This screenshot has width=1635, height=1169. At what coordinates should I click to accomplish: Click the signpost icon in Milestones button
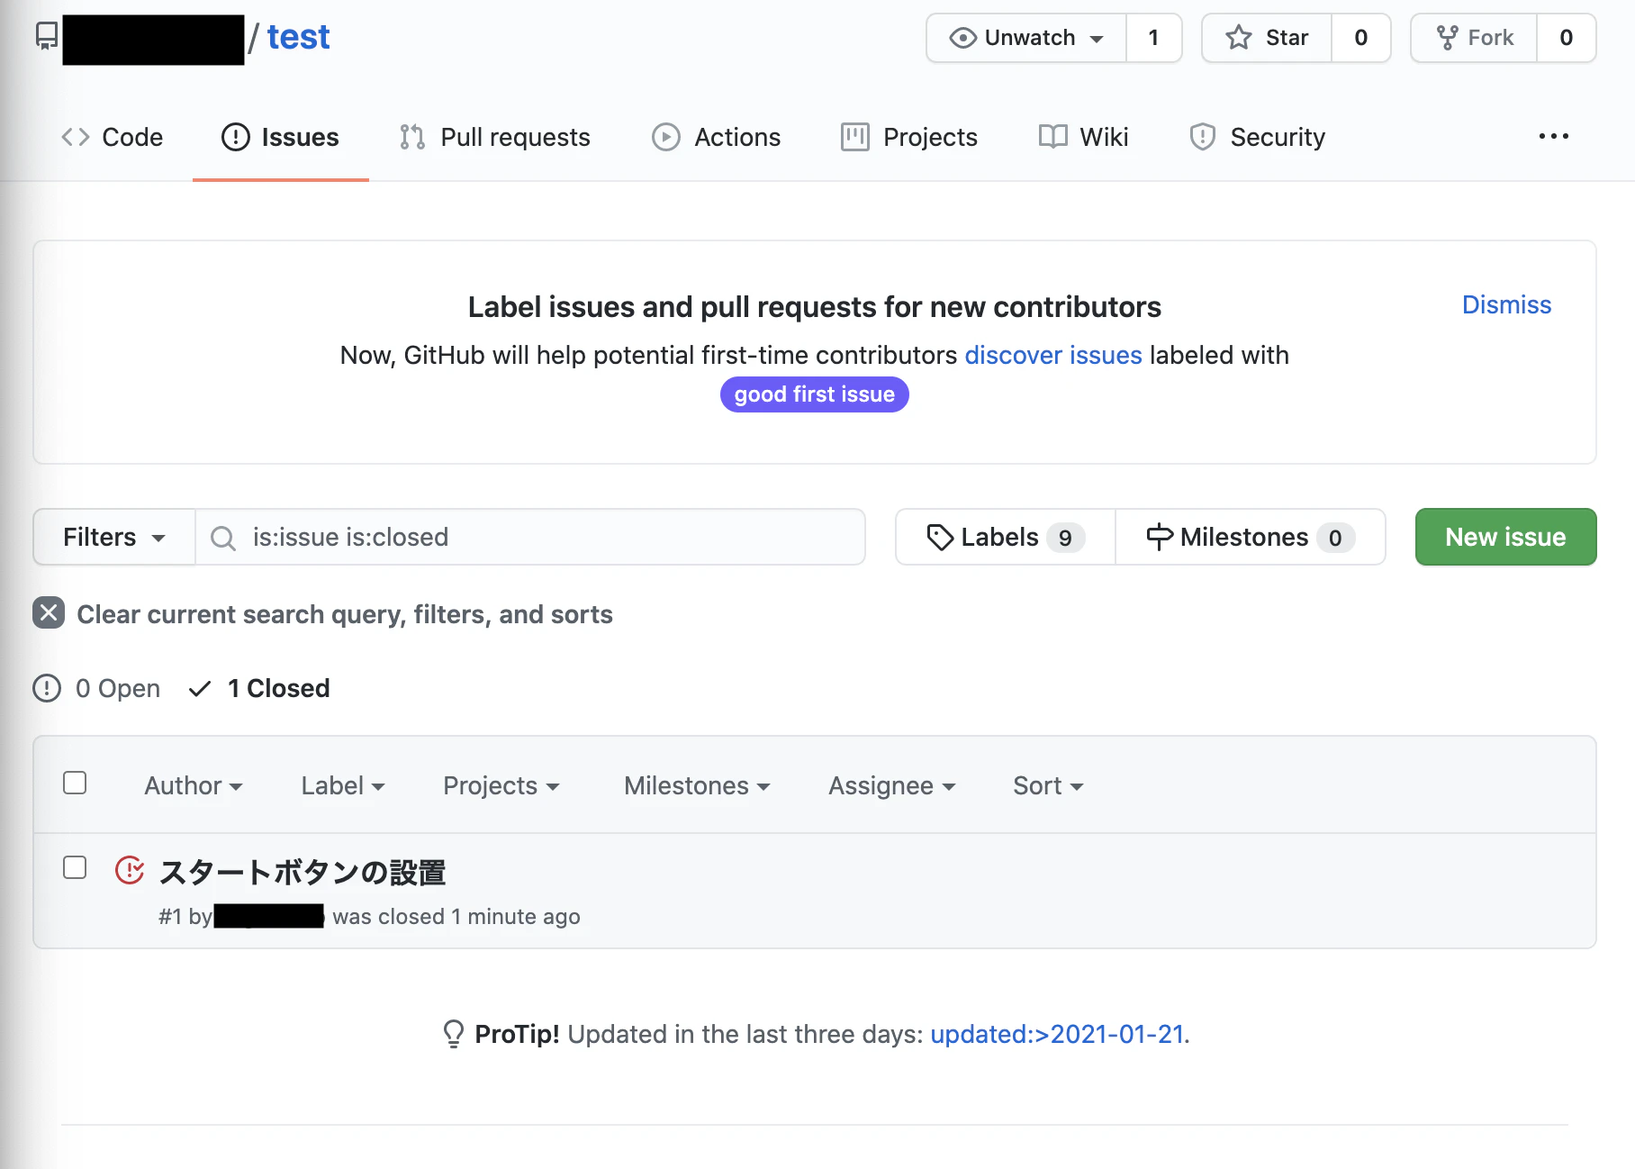[x=1160, y=537]
